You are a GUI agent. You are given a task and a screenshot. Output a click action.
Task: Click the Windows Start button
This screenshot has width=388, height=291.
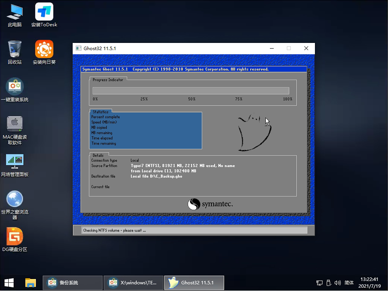(x=9, y=283)
